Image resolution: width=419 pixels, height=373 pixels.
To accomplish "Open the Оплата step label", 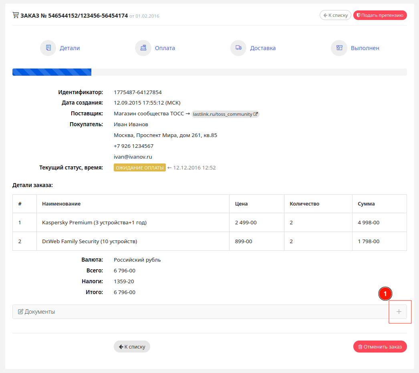I will tap(165, 48).
